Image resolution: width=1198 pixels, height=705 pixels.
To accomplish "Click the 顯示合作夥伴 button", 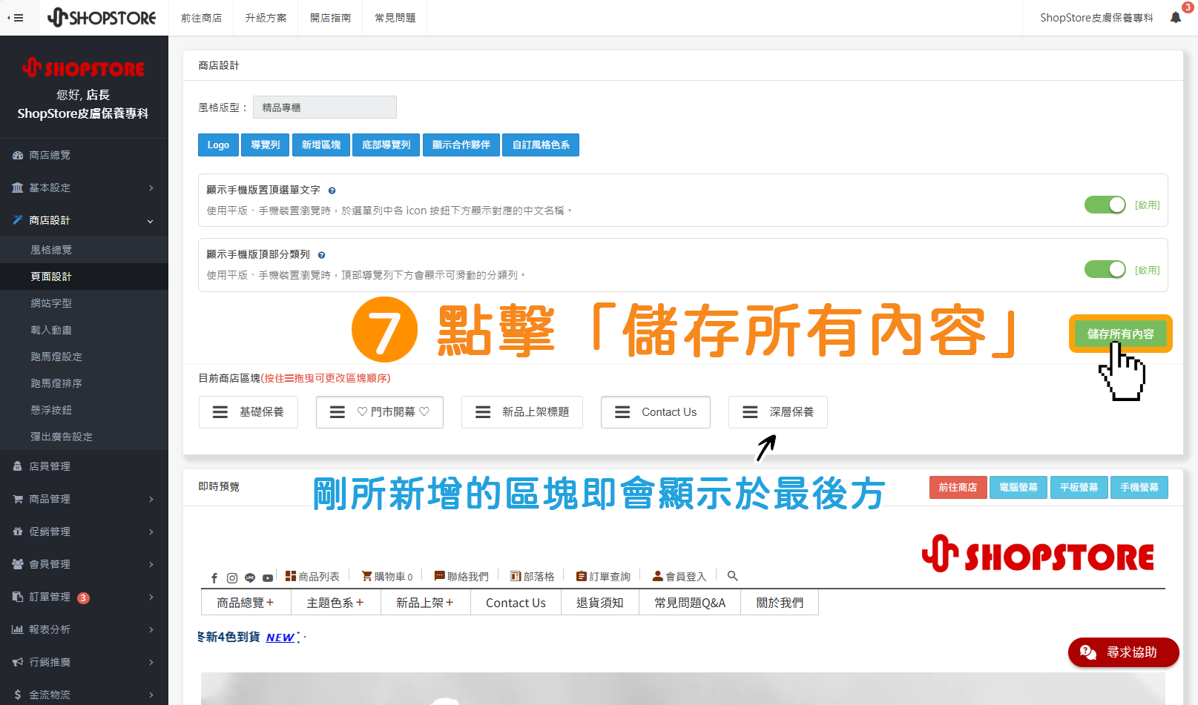I will click(x=461, y=145).
